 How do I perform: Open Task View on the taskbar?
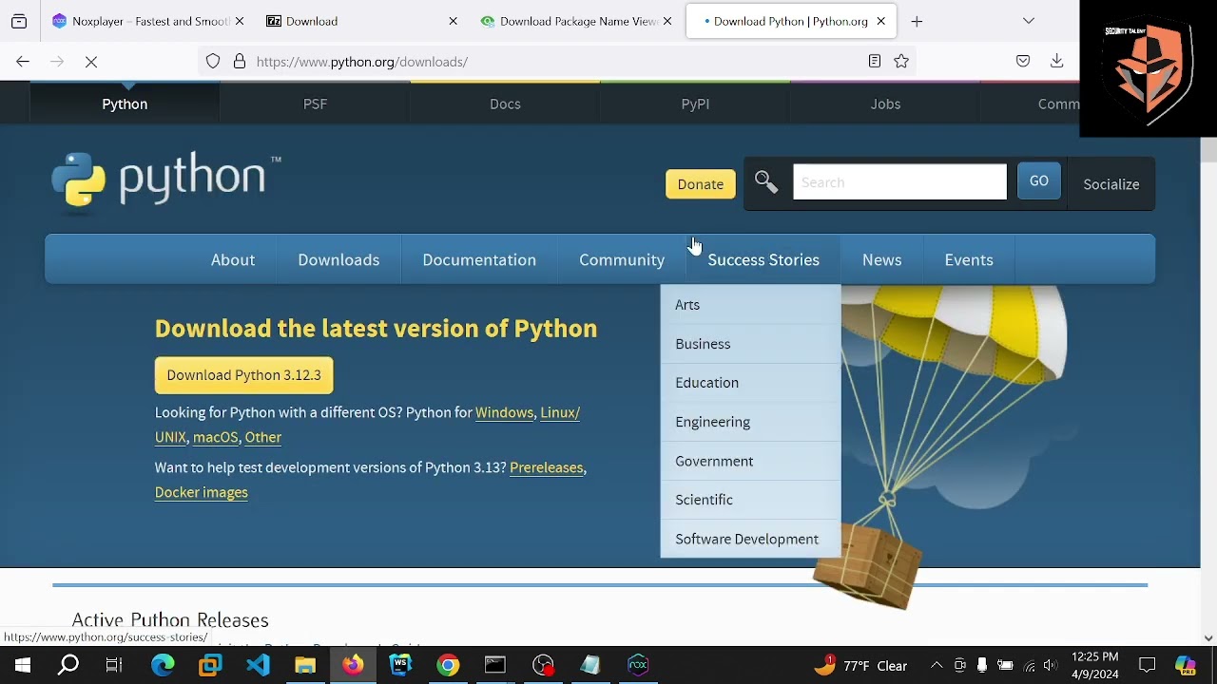(114, 665)
